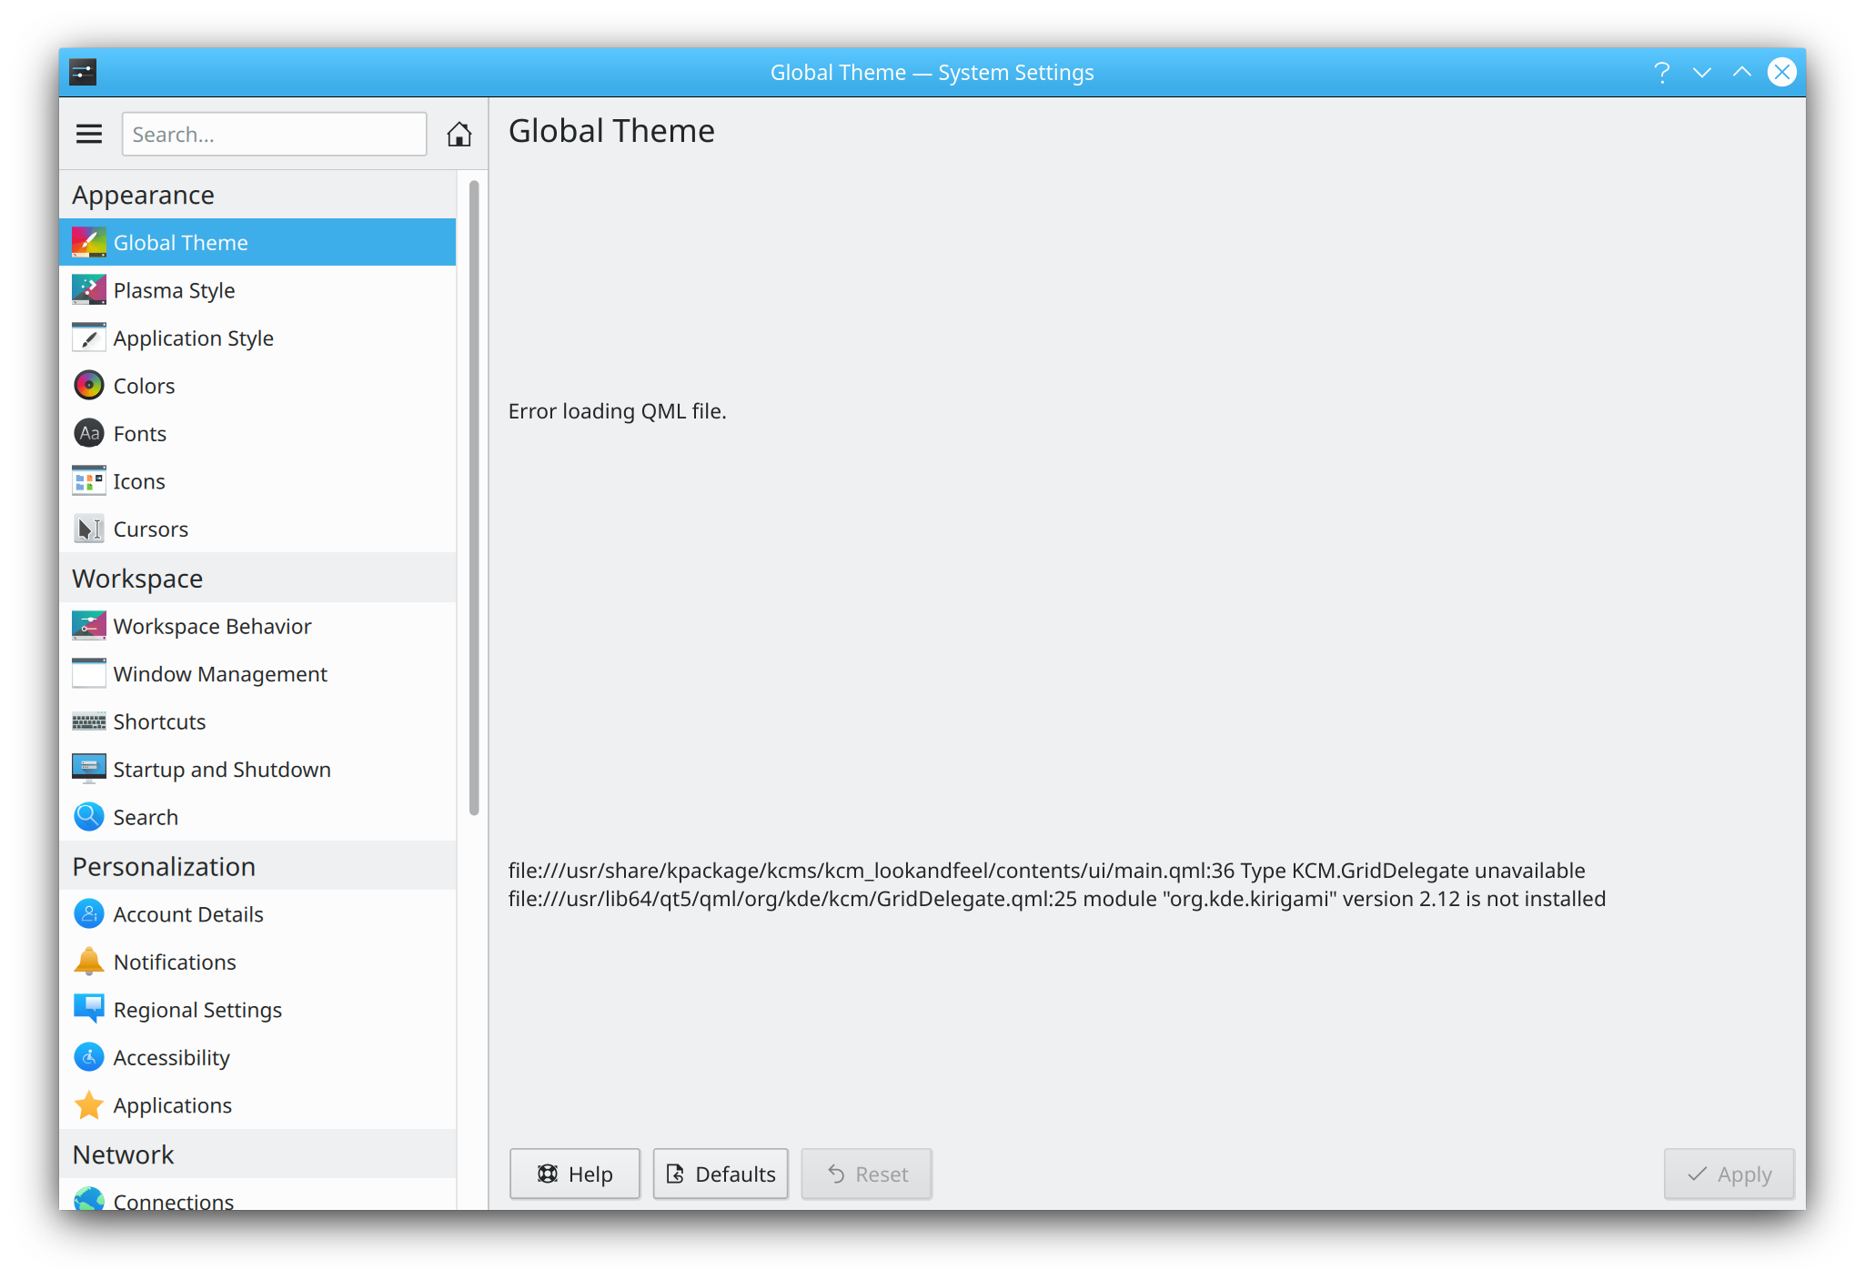Select the Cursors pointer icon
This screenshot has width=1865, height=1280.
pyautogui.click(x=88, y=529)
